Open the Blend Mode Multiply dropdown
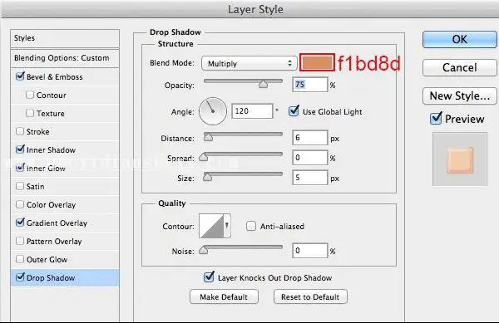The width and height of the screenshot is (499, 323). point(249,63)
